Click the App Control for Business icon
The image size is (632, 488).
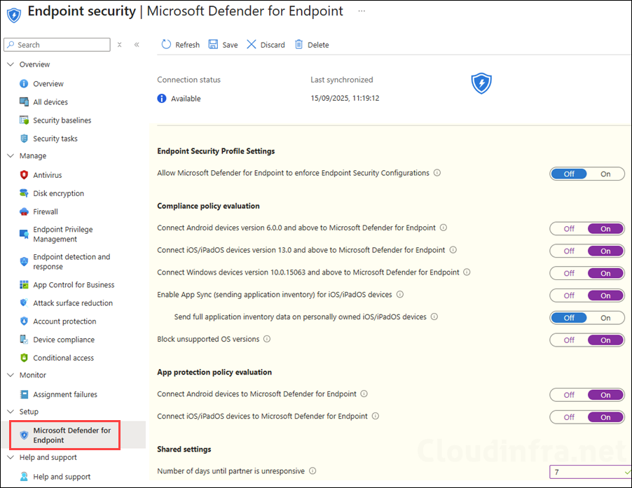coord(25,285)
